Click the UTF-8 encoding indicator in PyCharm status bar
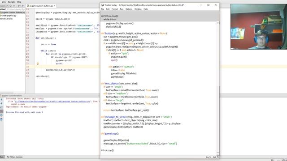 tap(284, 160)
